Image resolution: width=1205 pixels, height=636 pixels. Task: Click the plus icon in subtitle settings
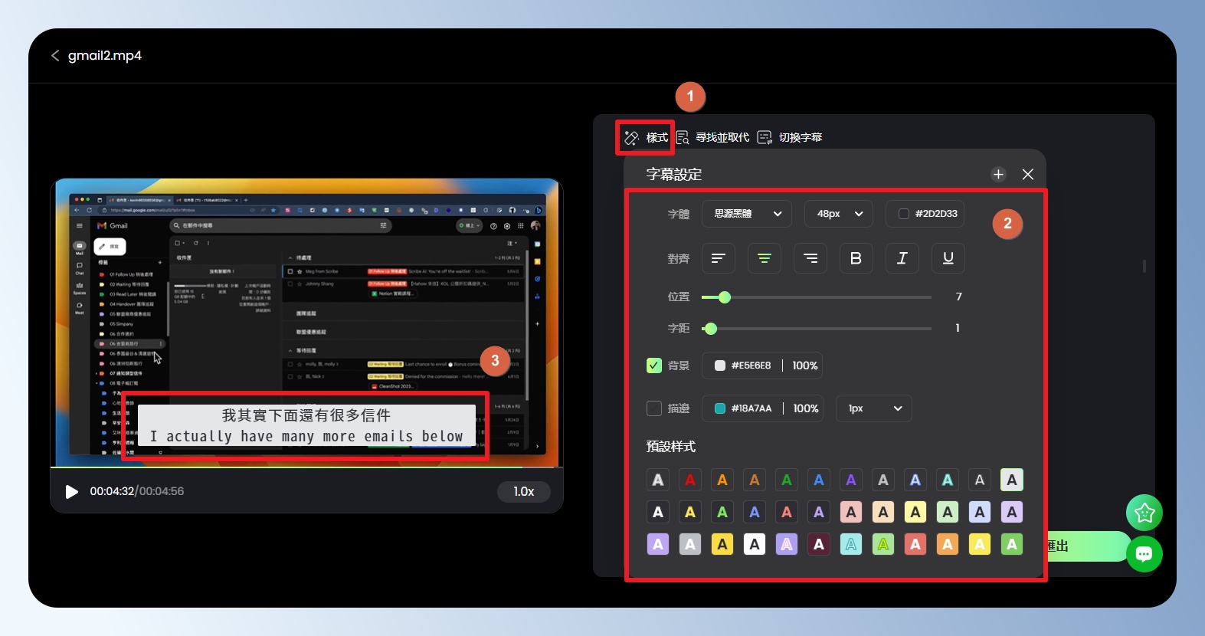click(x=998, y=175)
